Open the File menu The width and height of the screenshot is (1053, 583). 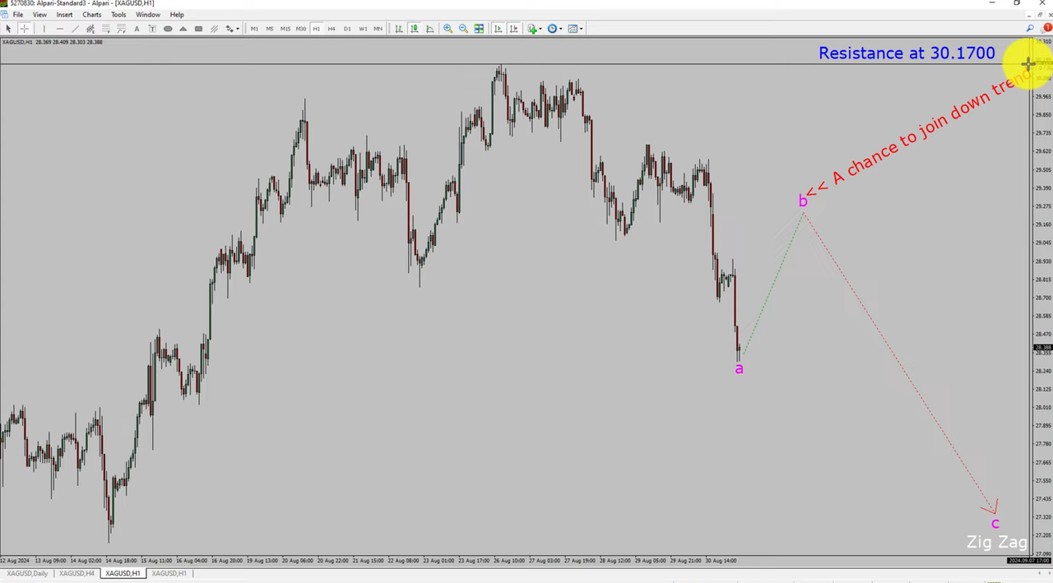[x=18, y=15]
